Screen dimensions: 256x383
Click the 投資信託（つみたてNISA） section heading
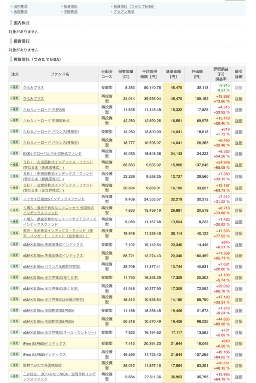coord(37,59)
